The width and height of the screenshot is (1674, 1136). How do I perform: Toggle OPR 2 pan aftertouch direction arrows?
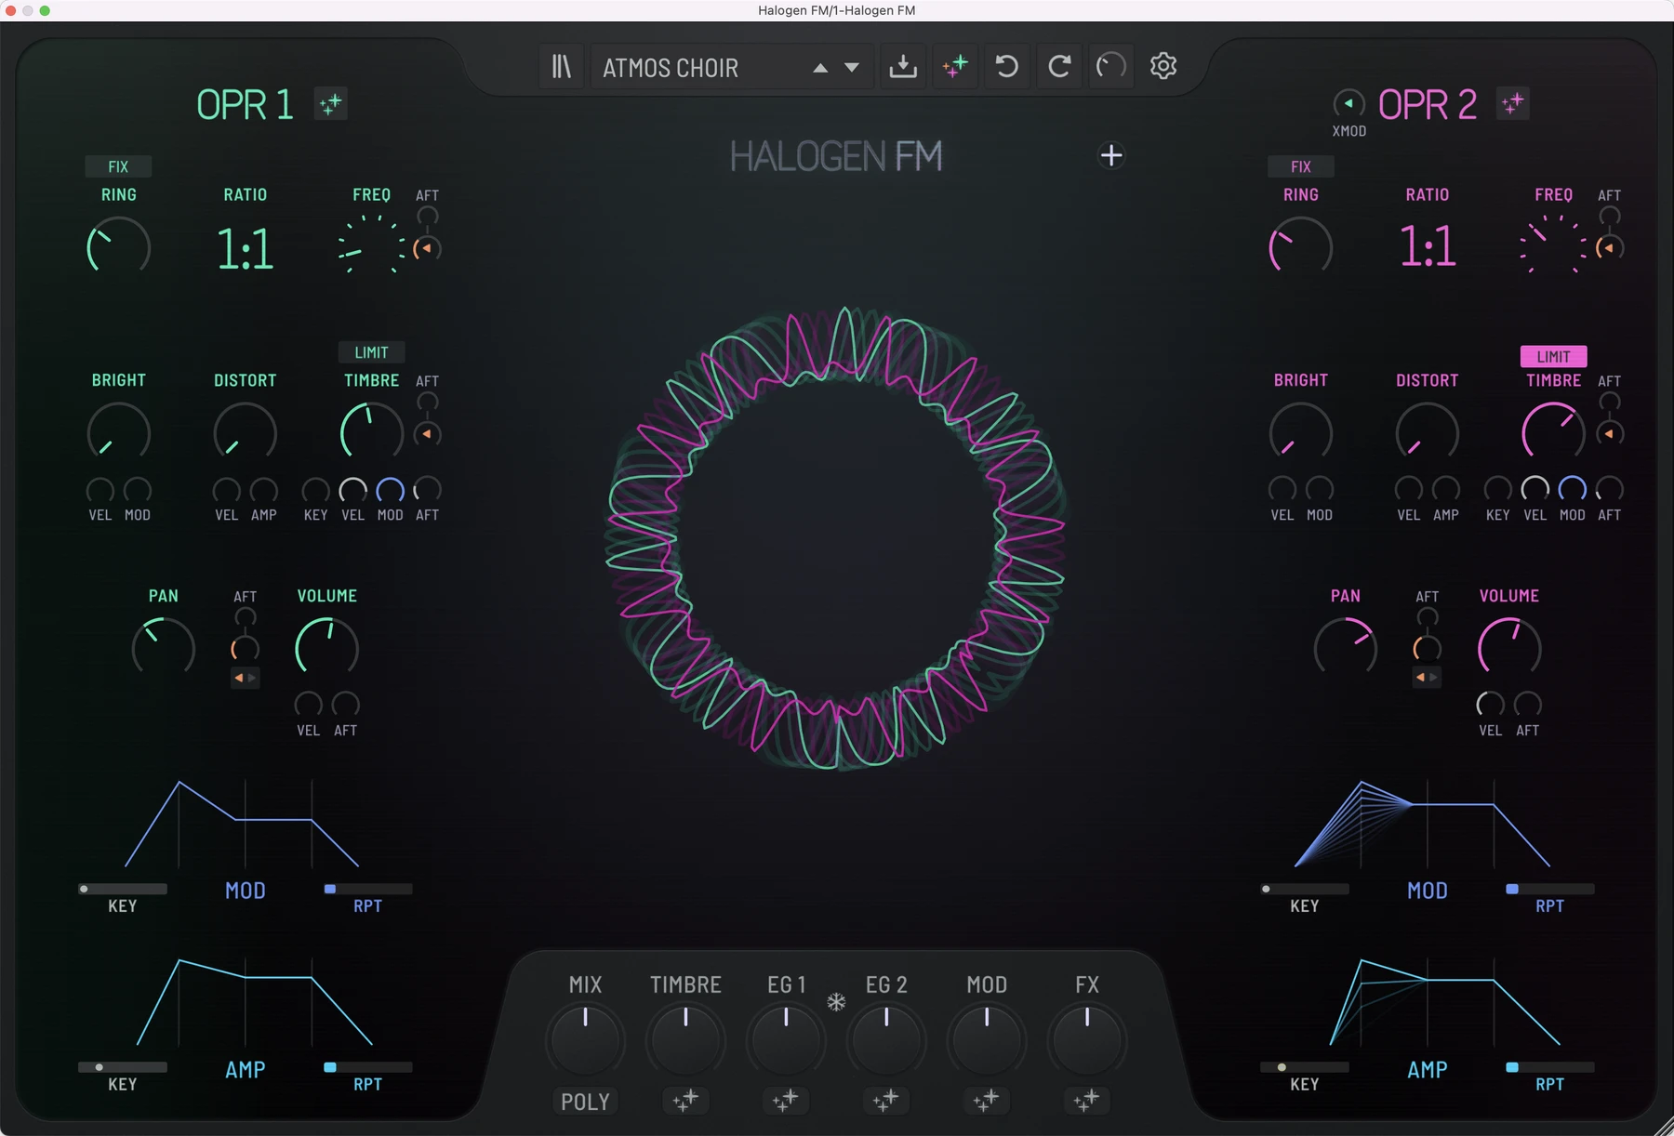click(x=1427, y=678)
